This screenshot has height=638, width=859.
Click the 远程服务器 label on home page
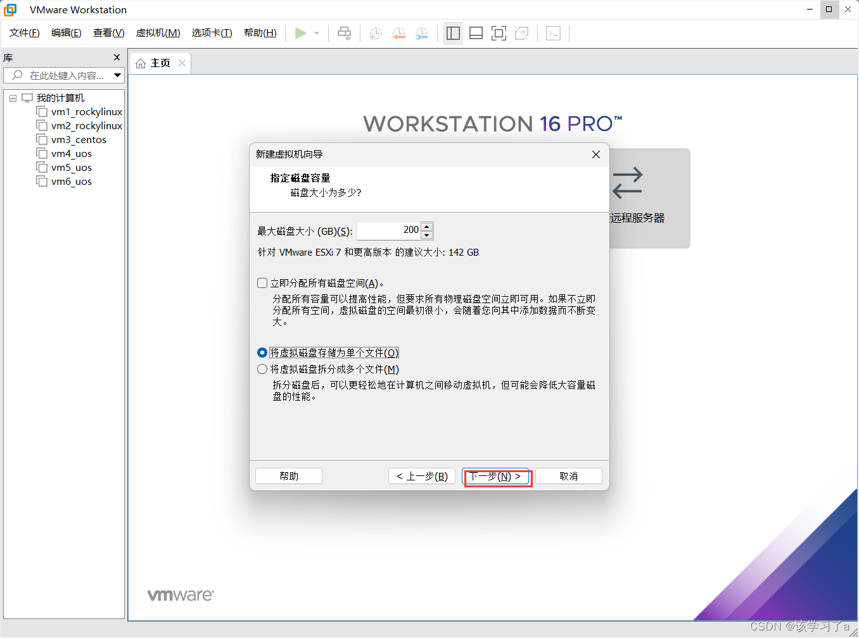[637, 218]
